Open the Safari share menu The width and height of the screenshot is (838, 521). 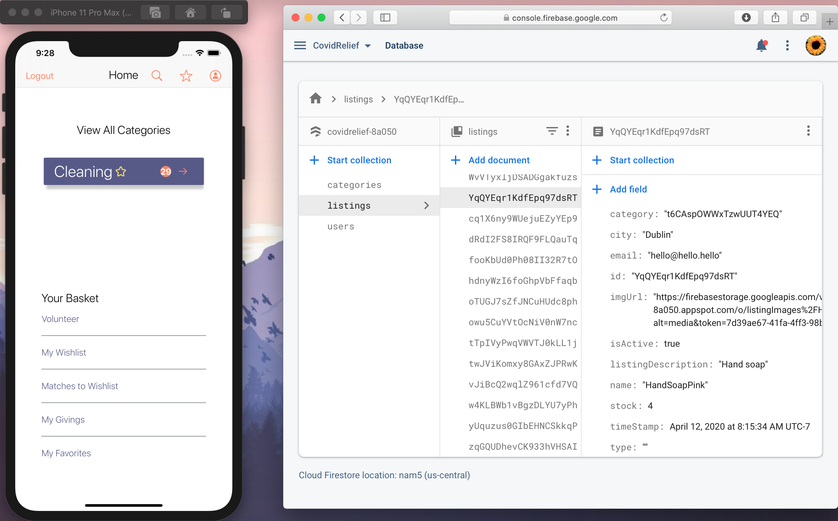point(775,17)
